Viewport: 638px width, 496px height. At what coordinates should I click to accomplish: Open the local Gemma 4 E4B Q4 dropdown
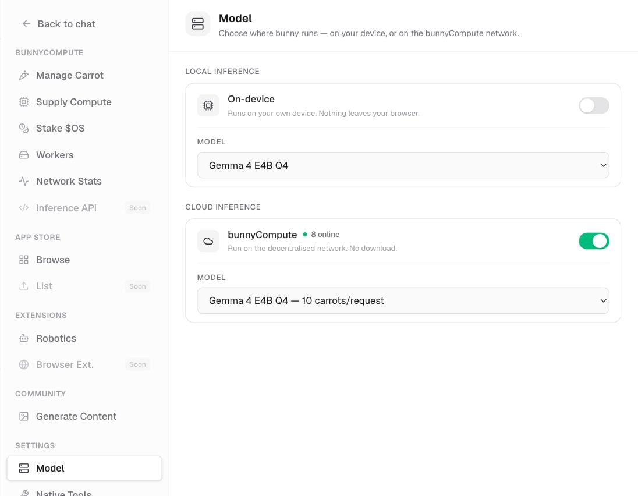(403, 165)
